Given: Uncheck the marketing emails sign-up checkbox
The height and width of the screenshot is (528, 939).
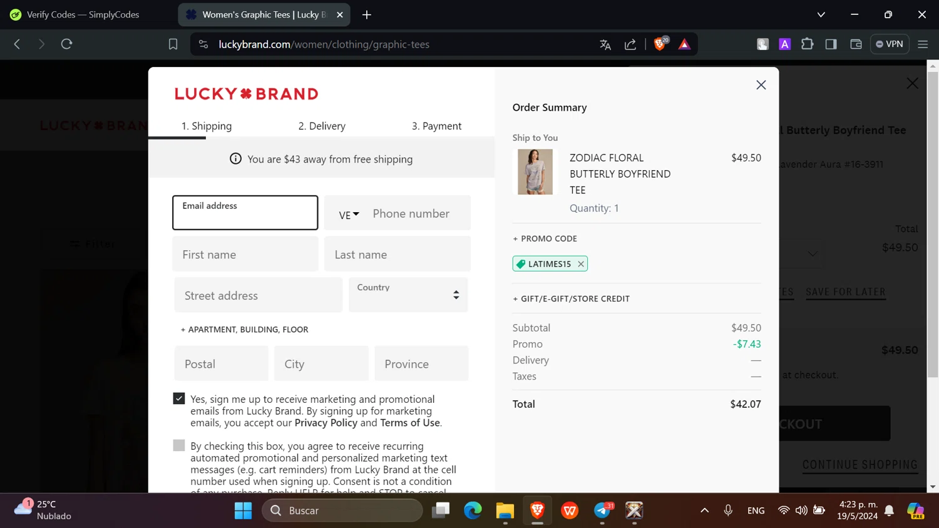Looking at the screenshot, I should pos(179,399).
